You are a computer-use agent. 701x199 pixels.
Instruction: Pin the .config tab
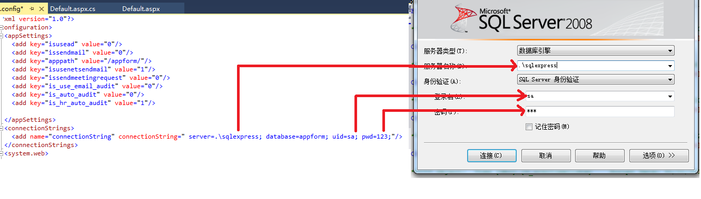[32, 9]
